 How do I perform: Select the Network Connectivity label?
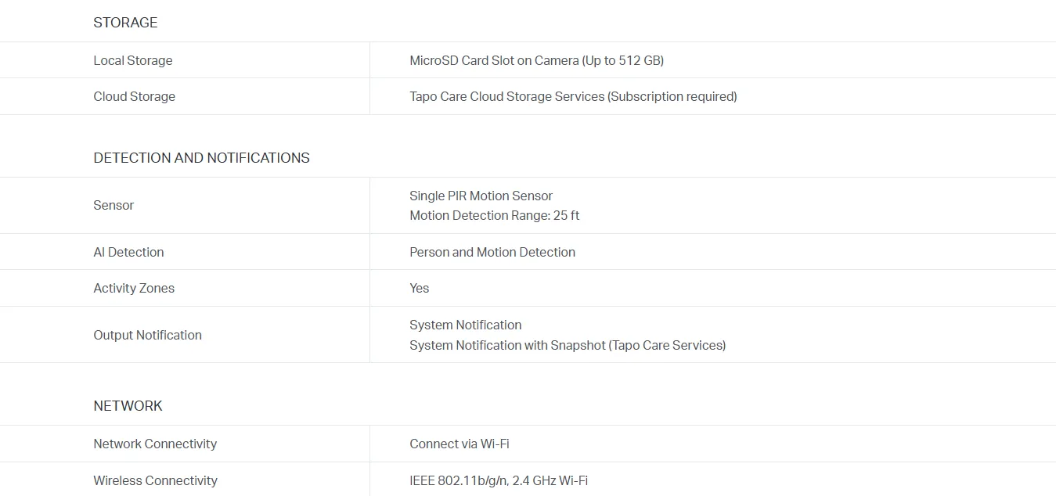pyautogui.click(x=155, y=444)
